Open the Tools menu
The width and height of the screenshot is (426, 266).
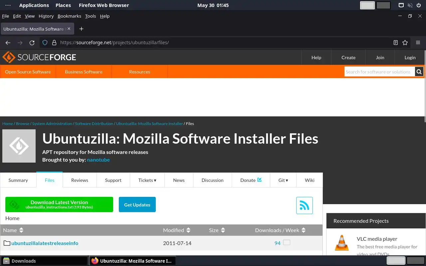pyautogui.click(x=91, y=16)
